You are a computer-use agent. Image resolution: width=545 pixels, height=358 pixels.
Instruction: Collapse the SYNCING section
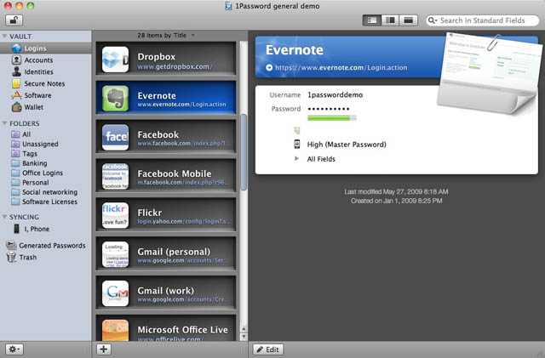pos(4,217)
